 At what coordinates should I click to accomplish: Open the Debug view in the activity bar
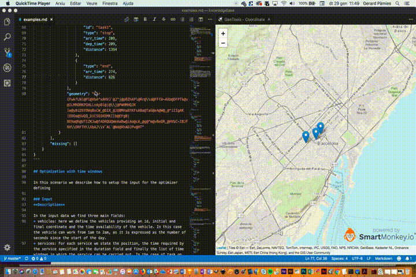(x=7, y=68)
